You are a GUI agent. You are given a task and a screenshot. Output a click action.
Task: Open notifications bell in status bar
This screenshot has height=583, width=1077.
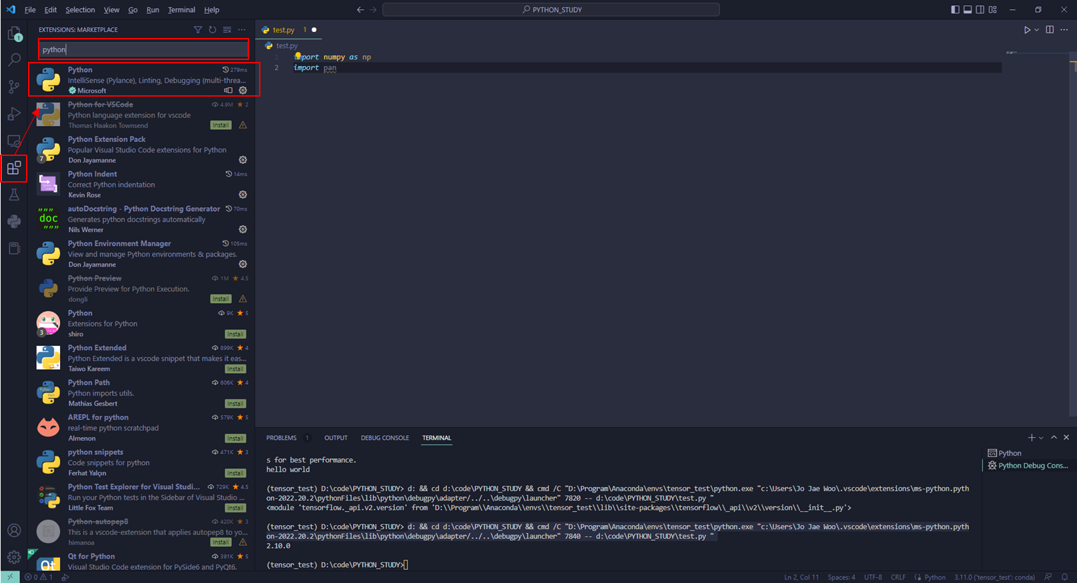pos(1064,577)
